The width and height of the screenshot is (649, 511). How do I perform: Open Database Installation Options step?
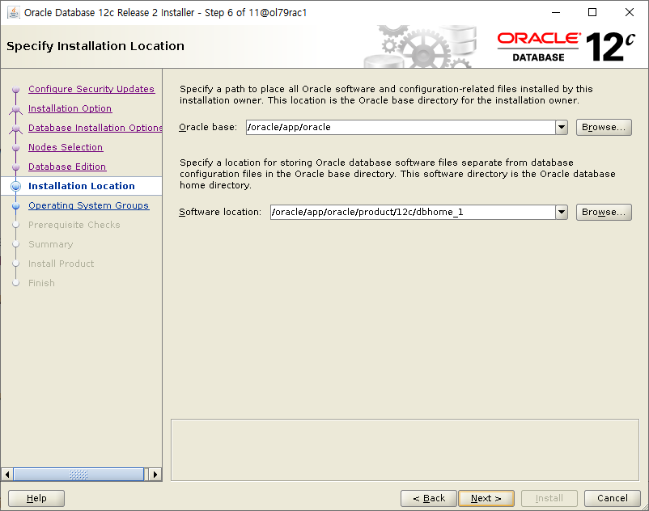(95, 128)
